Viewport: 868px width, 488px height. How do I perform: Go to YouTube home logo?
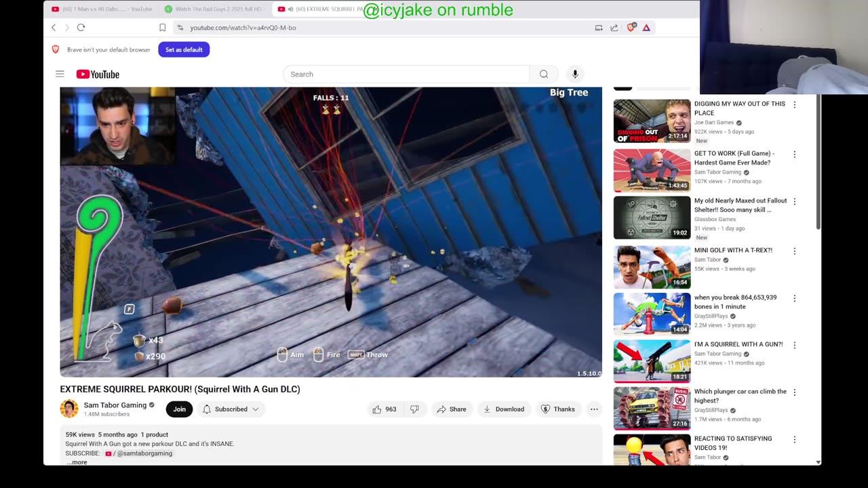(x=98, y=74)
